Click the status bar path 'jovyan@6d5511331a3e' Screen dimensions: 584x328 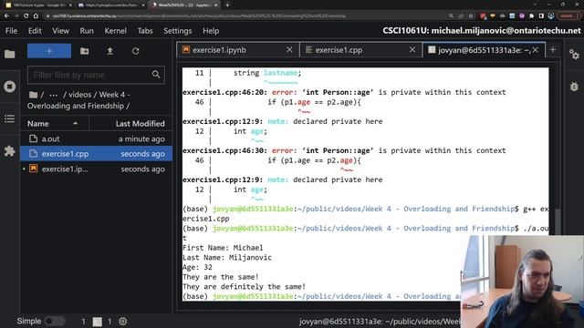click(x=380, y=322)
